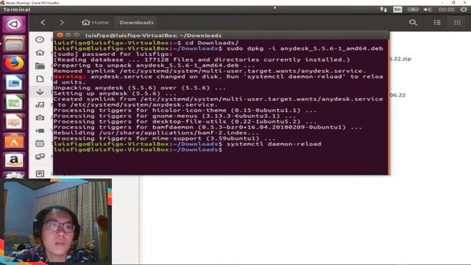Open LibreOffice Calc from launcher
The image size is (471, 265).
[x=14, y=103]
